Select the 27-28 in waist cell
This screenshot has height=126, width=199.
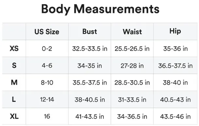(x=132, y=66)
